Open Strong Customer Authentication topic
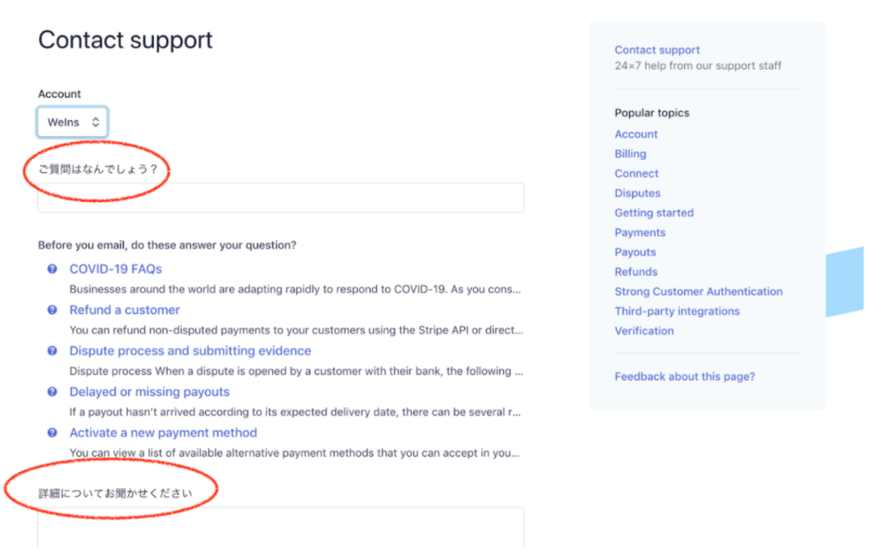The height and width of the screenshot is (553, 884). (x=698, y=292)
